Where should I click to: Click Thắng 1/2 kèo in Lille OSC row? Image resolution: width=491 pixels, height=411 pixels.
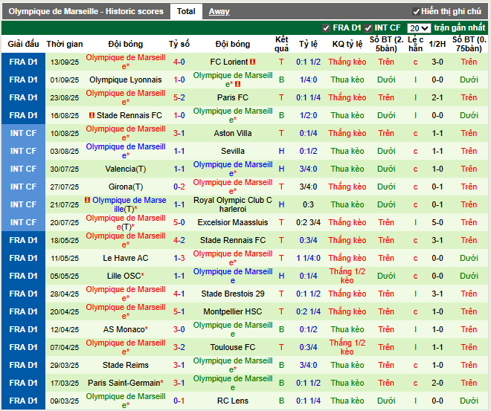pyautogui.click(x=347, y=276)
